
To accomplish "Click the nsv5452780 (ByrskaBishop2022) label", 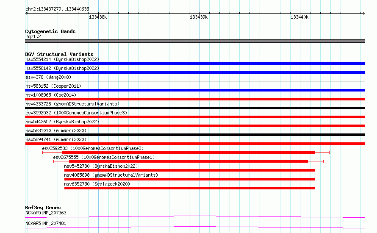I will [x=101, y=166].
